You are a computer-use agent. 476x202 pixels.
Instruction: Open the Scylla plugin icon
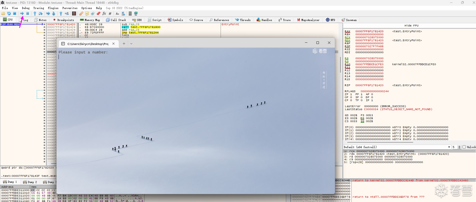pos(74,13)
